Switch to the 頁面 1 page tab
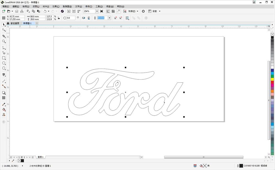 click(41, 157)
